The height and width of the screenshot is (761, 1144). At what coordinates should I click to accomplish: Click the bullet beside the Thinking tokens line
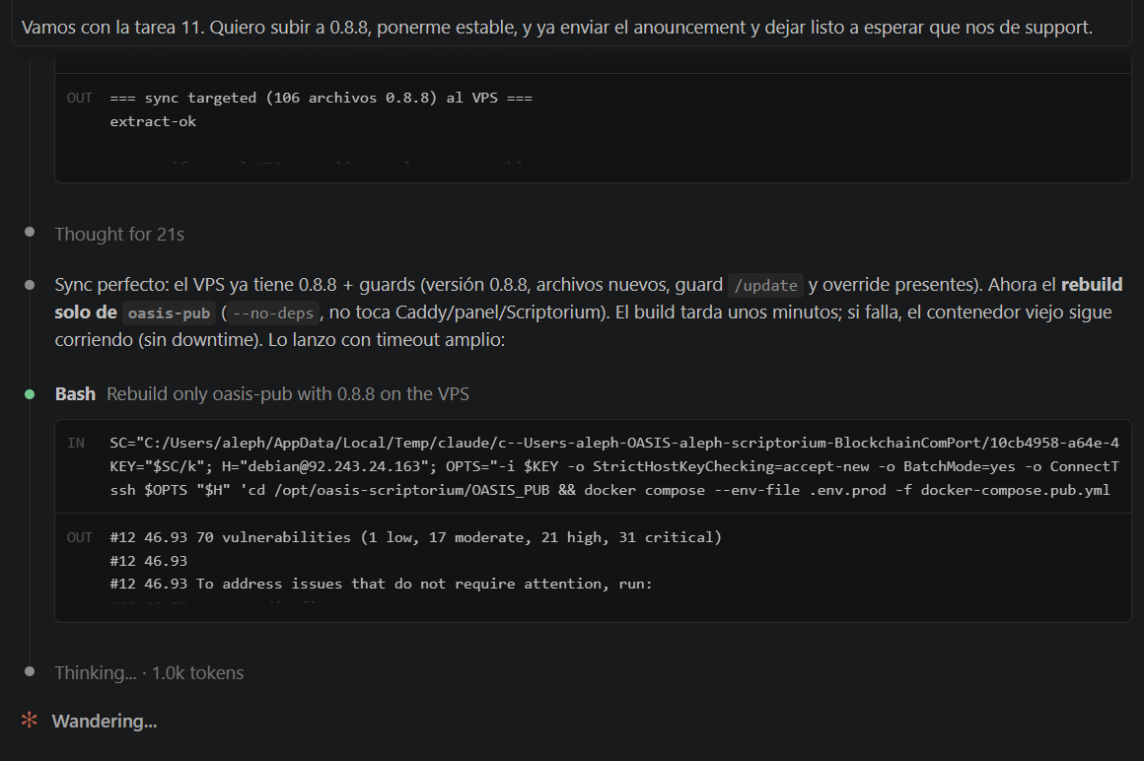(30, 671)
